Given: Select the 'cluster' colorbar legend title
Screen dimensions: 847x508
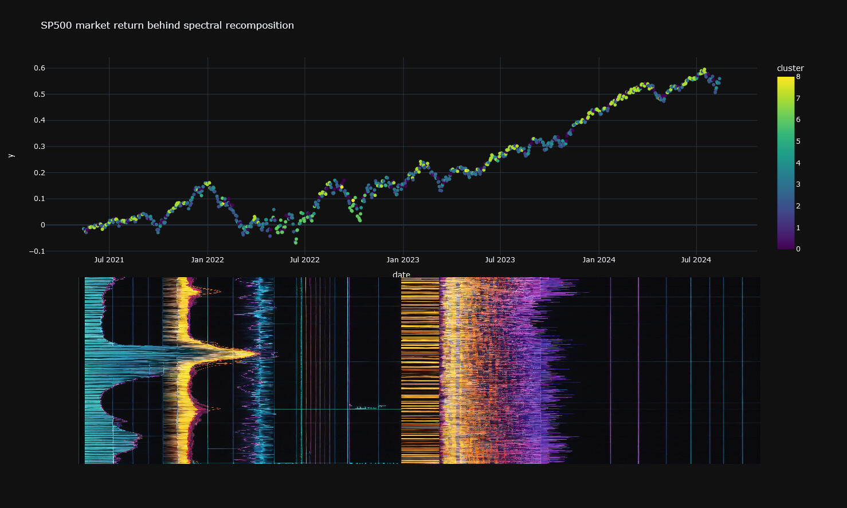Looking at the screenshot, I should pos(791,68).
